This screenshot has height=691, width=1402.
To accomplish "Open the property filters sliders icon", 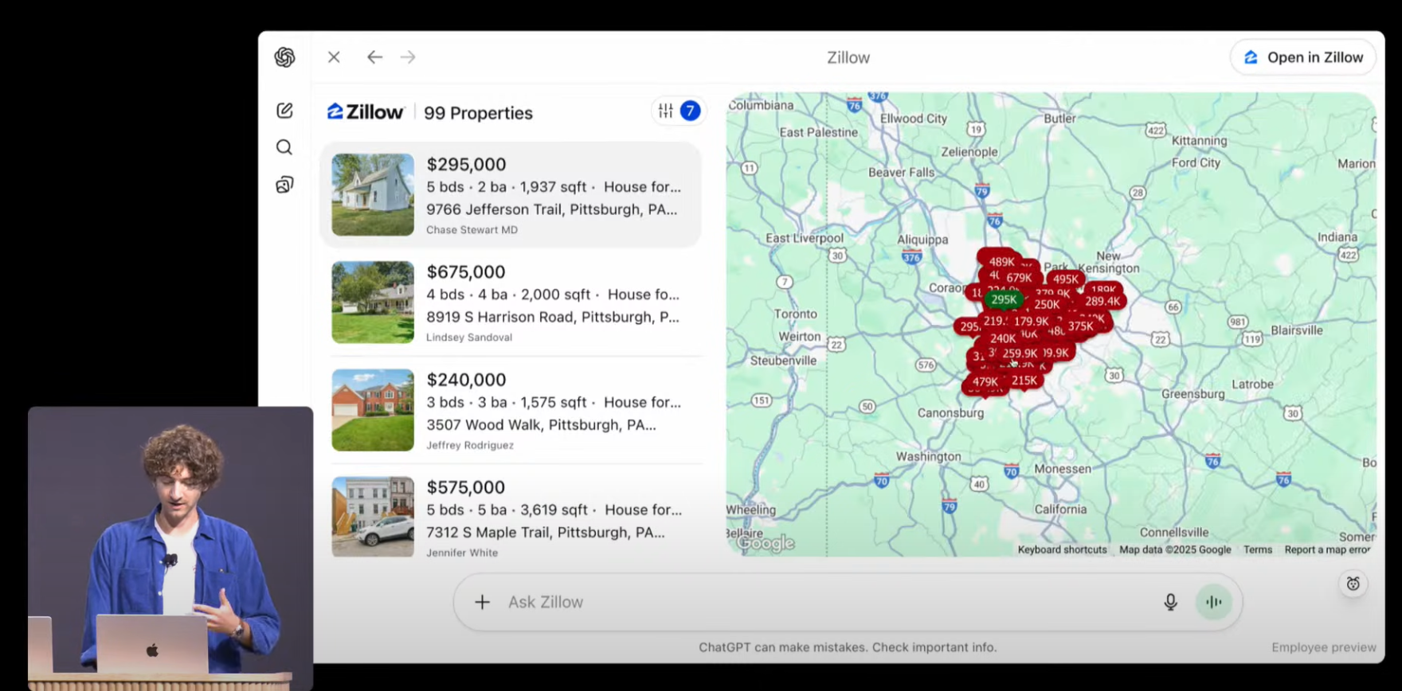I will (x=666, y=111).
